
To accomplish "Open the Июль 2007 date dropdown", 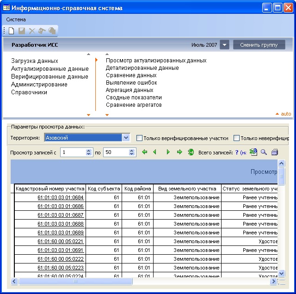I will tap(224, 45).
